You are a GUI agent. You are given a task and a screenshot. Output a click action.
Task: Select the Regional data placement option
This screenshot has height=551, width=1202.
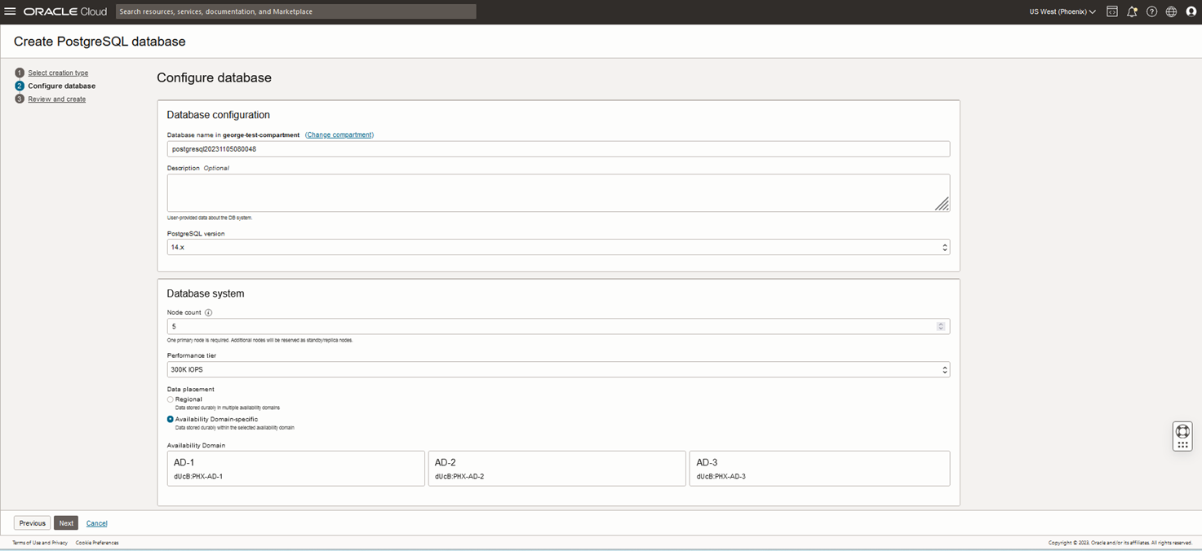tap(171, 399)
